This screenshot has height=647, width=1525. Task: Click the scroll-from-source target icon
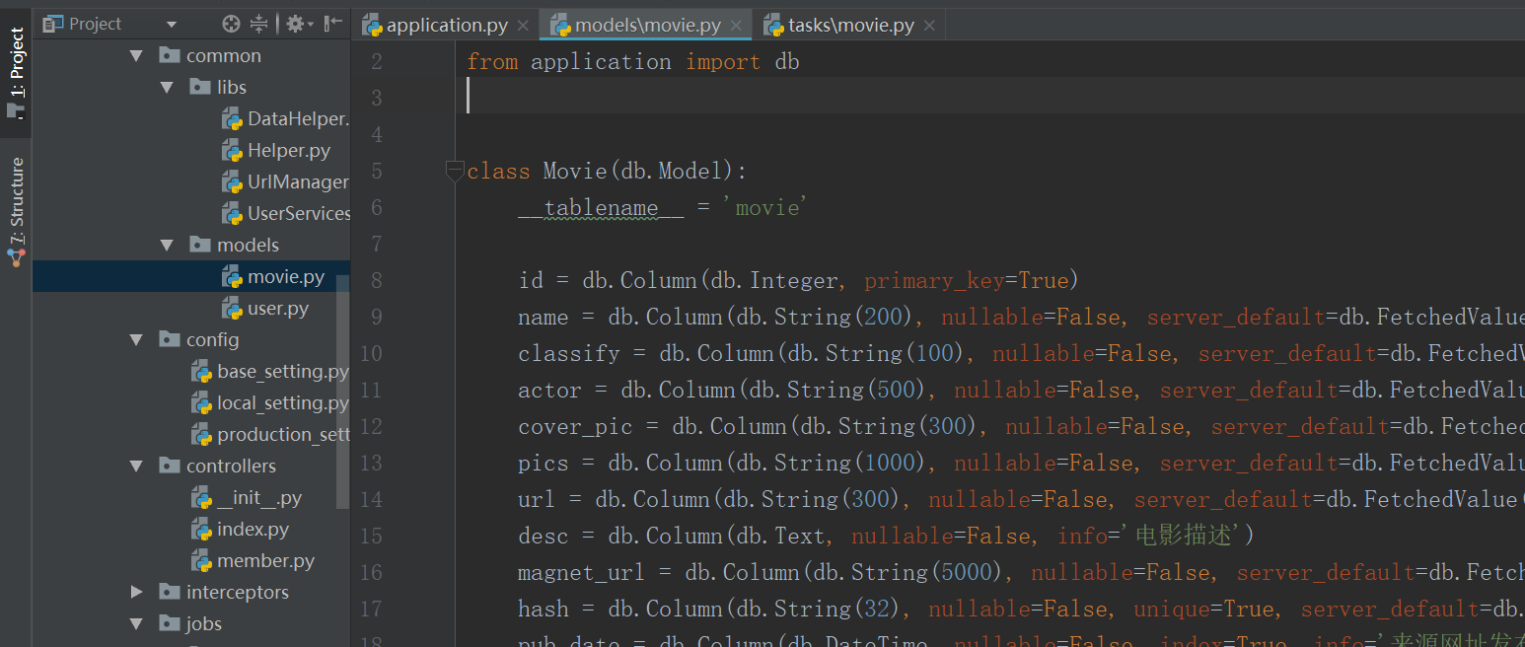[x=231, y=24]
